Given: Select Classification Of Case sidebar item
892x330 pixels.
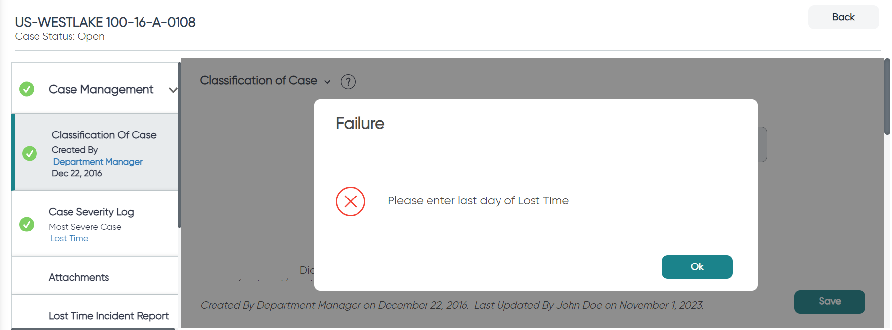Looking at the screenshot, I should [95, 153].
